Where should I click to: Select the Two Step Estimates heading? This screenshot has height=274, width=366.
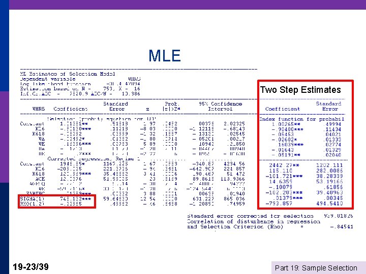[x=300, y=90]
